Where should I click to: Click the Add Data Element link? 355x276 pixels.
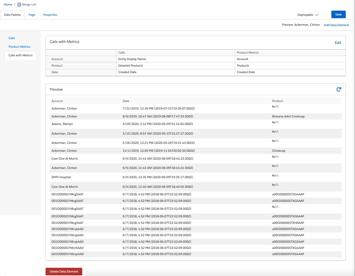click(336, 25)
